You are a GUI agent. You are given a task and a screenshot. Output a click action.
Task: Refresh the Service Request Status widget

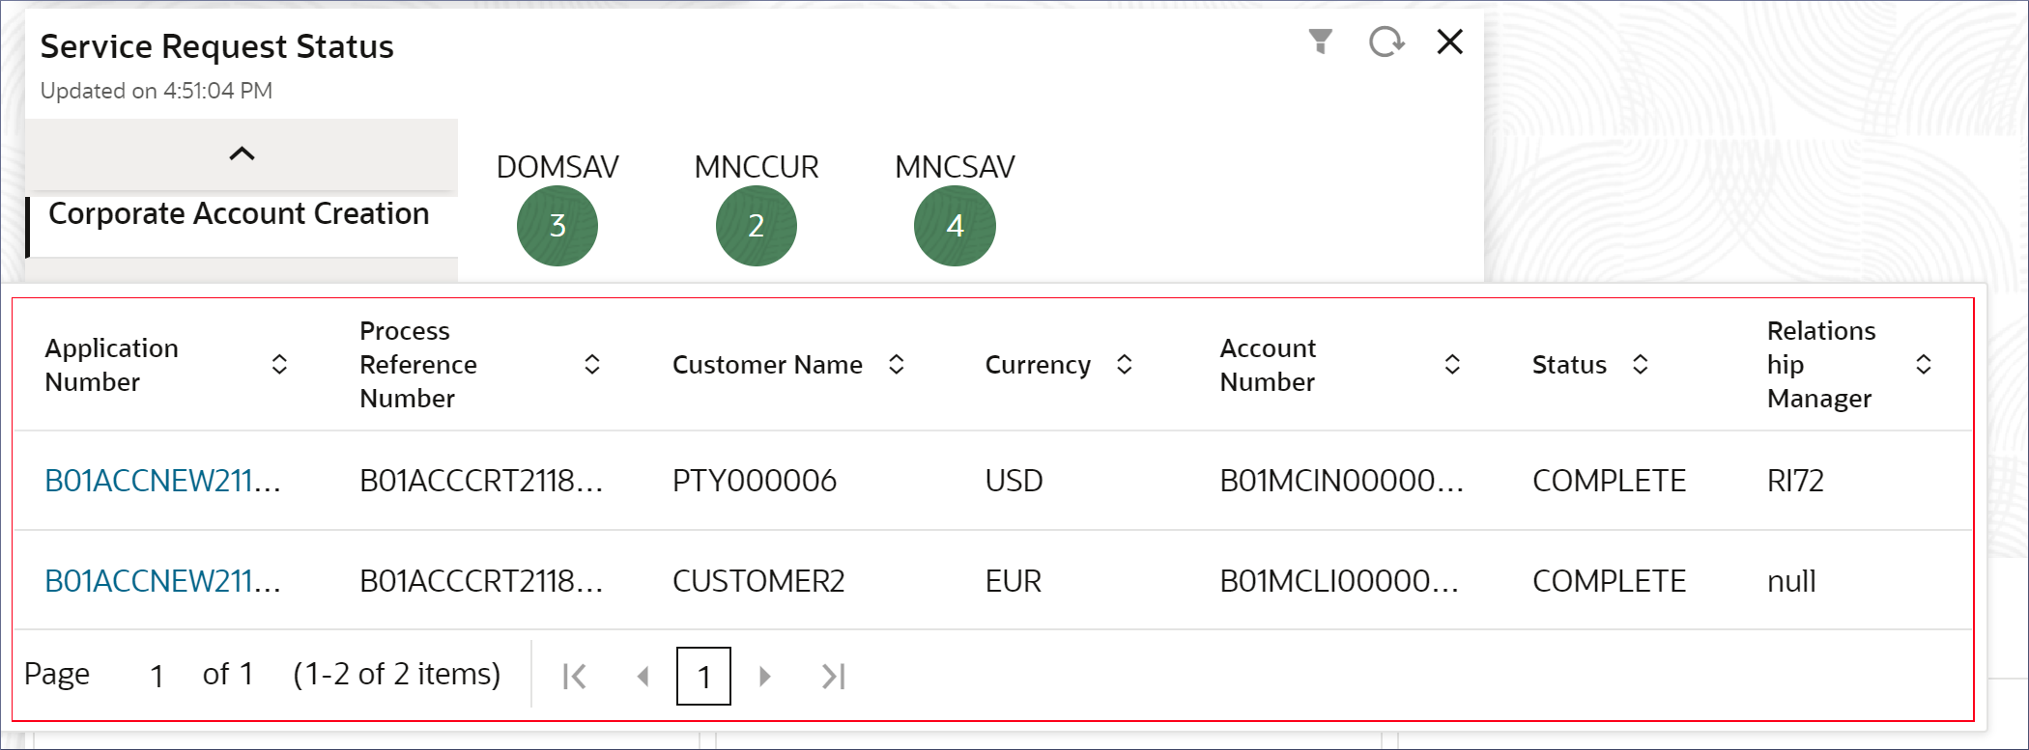coord(1386,42)
